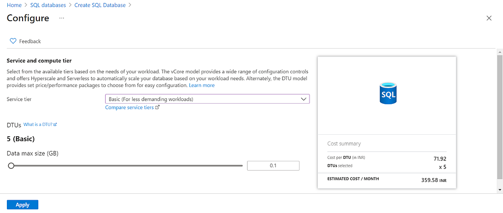Click the external link icon after Compare service tiers
The image size is (503, 213).
click(157, 108)
